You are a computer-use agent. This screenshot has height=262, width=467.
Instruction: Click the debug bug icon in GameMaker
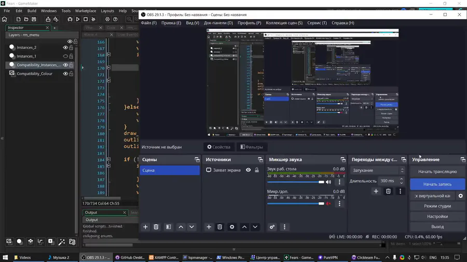pos(70,19)
